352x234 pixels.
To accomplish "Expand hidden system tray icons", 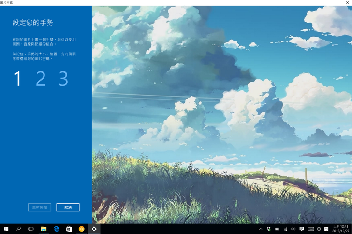I will click(261, 229).
